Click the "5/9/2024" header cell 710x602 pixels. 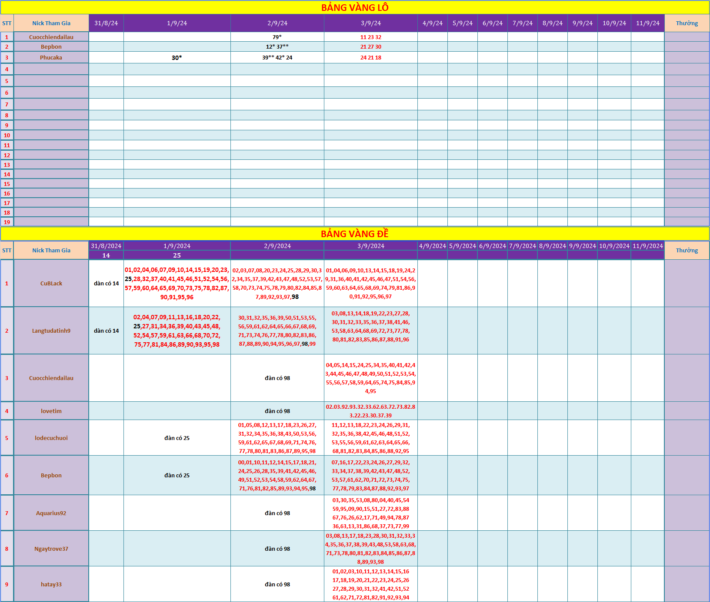[463, 246]
